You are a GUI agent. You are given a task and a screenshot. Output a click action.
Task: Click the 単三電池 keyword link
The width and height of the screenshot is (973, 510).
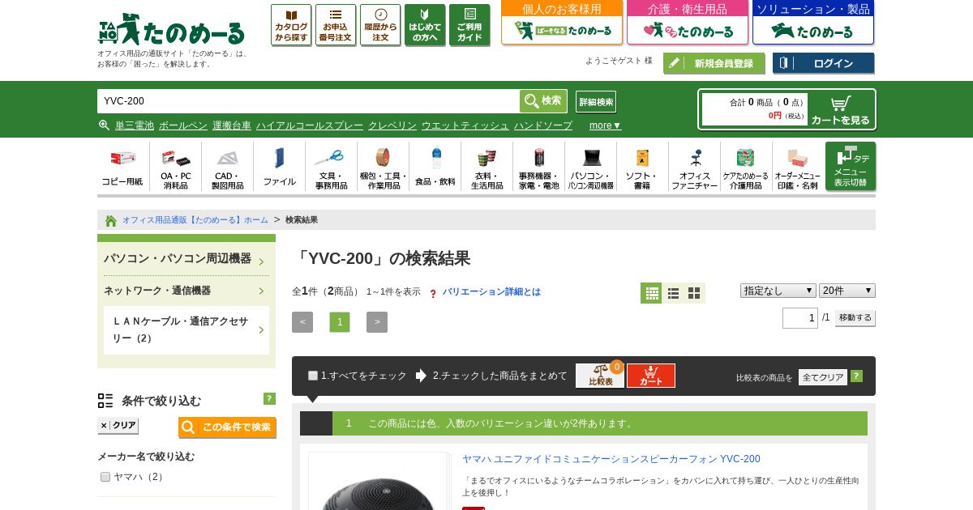(135, 125)
